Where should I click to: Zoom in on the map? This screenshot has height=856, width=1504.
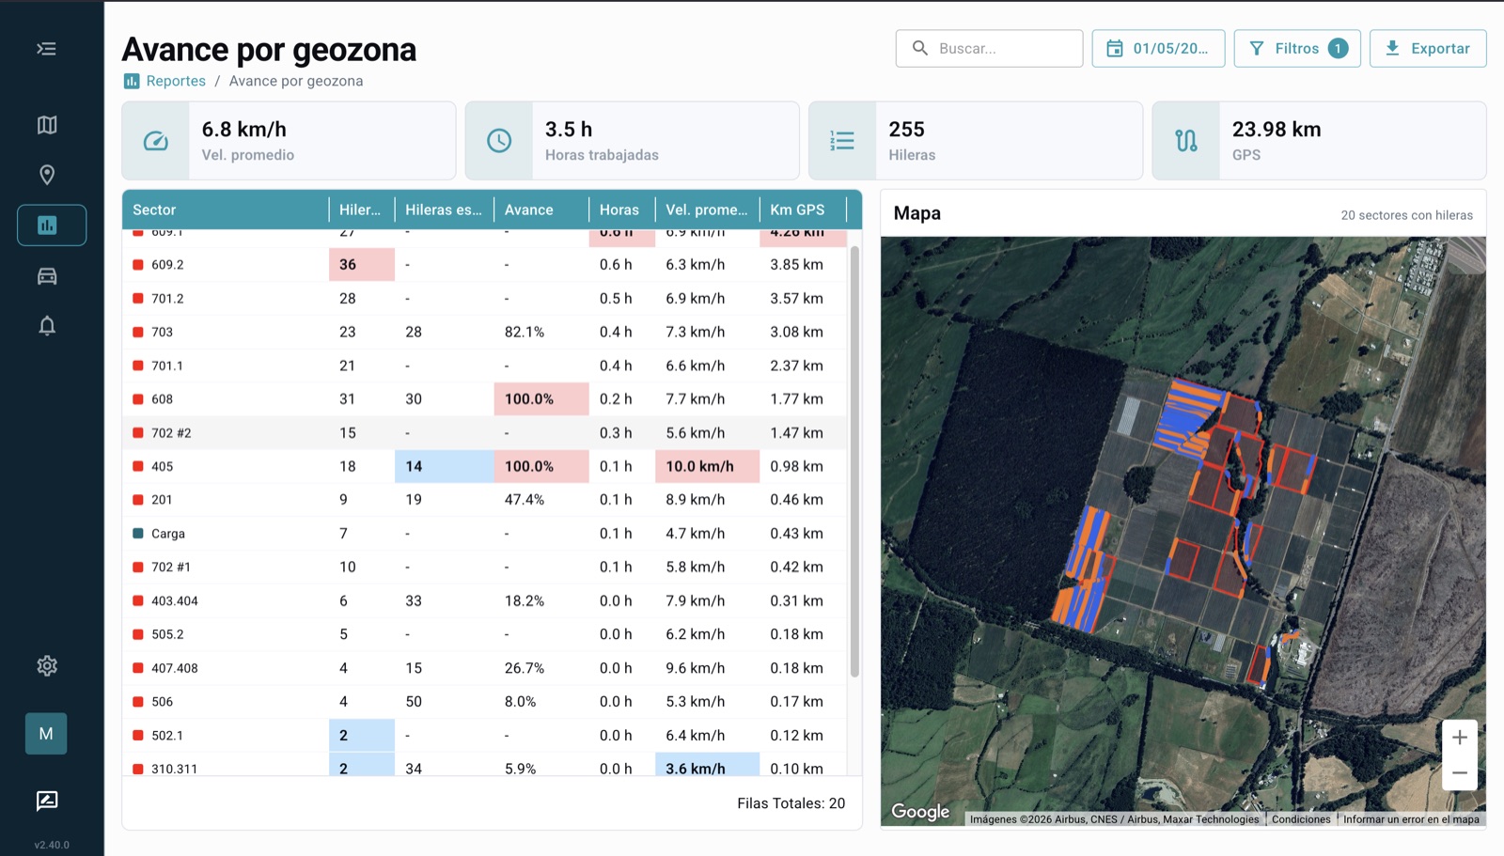[x=1459, y=738]
